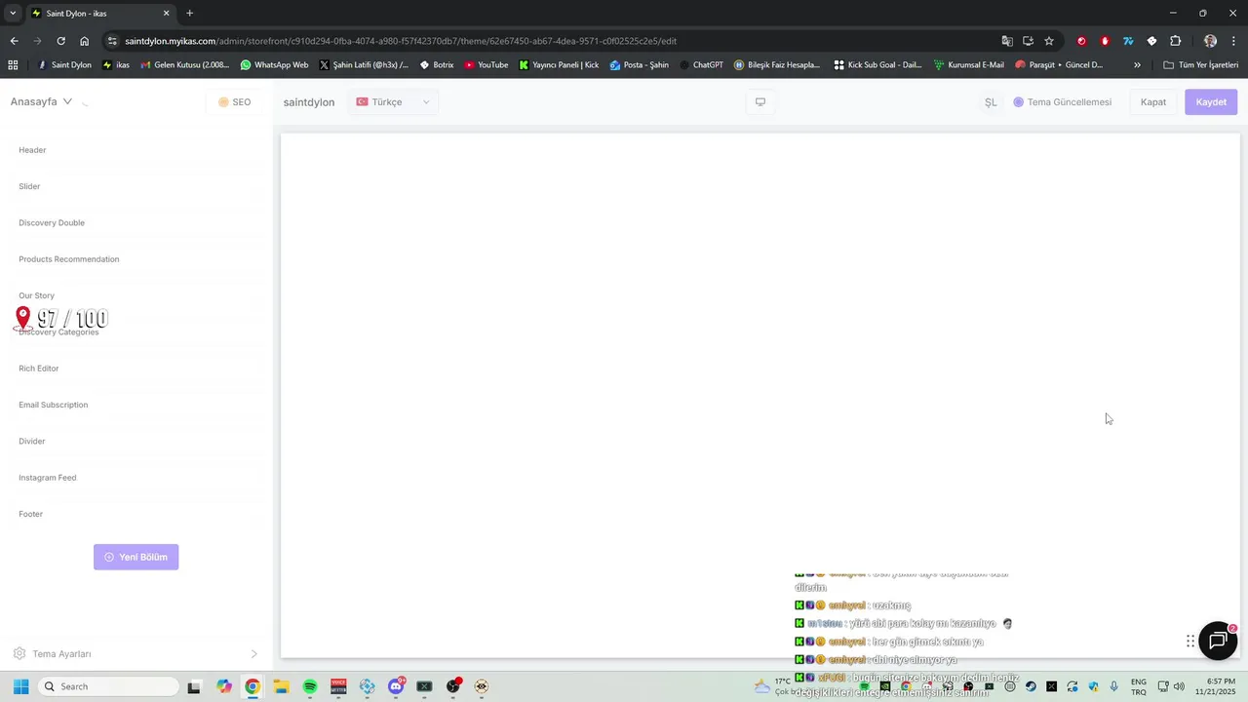Click the browser address bar URL
1248x702 pixels.
coord(401,41)
